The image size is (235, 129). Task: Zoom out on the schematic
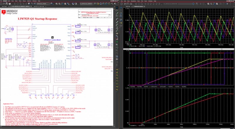click(x=60, y=4)
